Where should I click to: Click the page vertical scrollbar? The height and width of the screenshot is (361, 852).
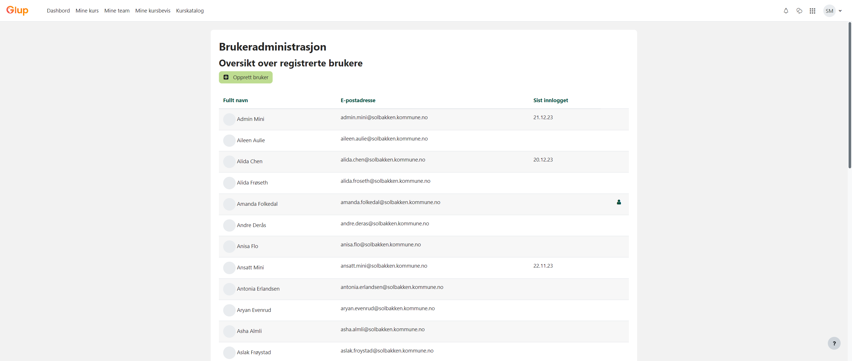point(849,96)
